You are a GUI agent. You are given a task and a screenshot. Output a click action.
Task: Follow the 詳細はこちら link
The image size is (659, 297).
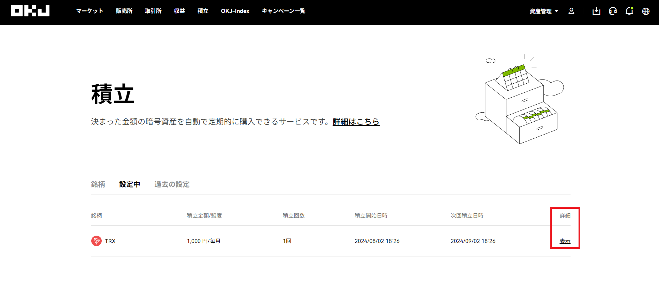356,122
